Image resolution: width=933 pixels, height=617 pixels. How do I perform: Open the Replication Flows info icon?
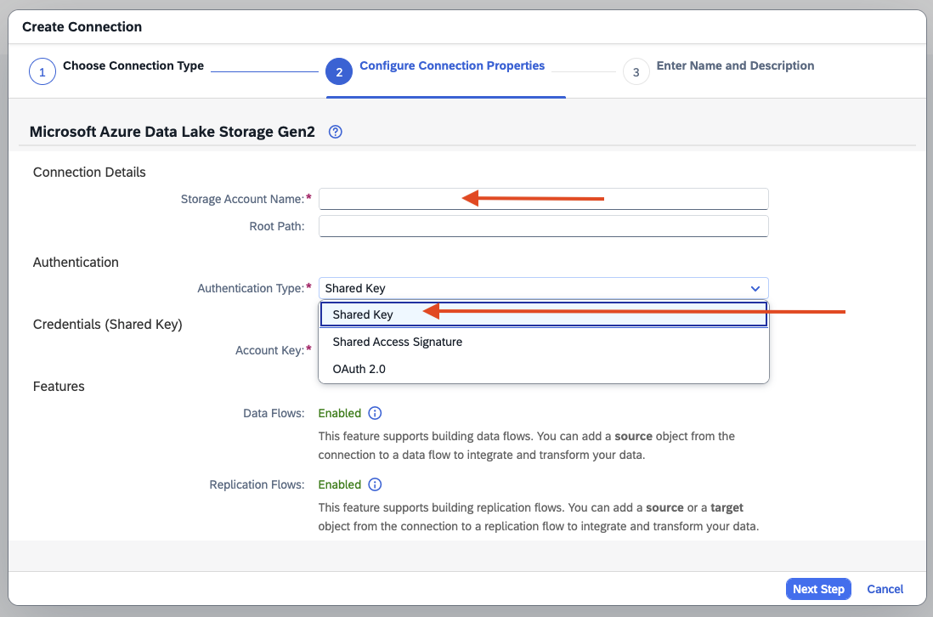[375, 484]
